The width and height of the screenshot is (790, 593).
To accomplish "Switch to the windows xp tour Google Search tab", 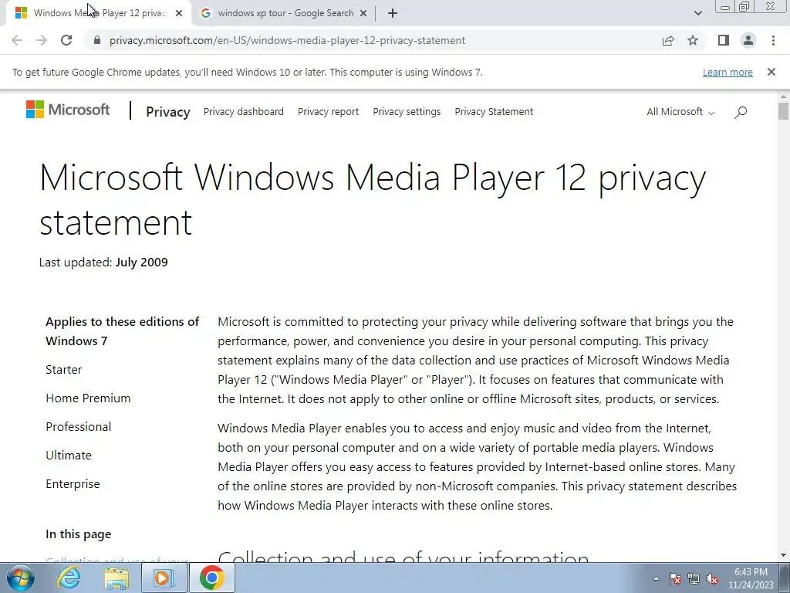I will [285, 14].
